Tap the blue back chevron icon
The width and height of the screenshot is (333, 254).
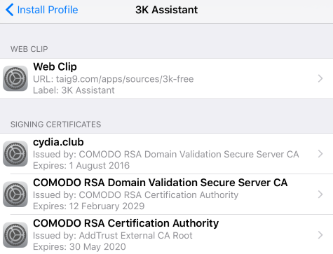click(x=9, y=10)
